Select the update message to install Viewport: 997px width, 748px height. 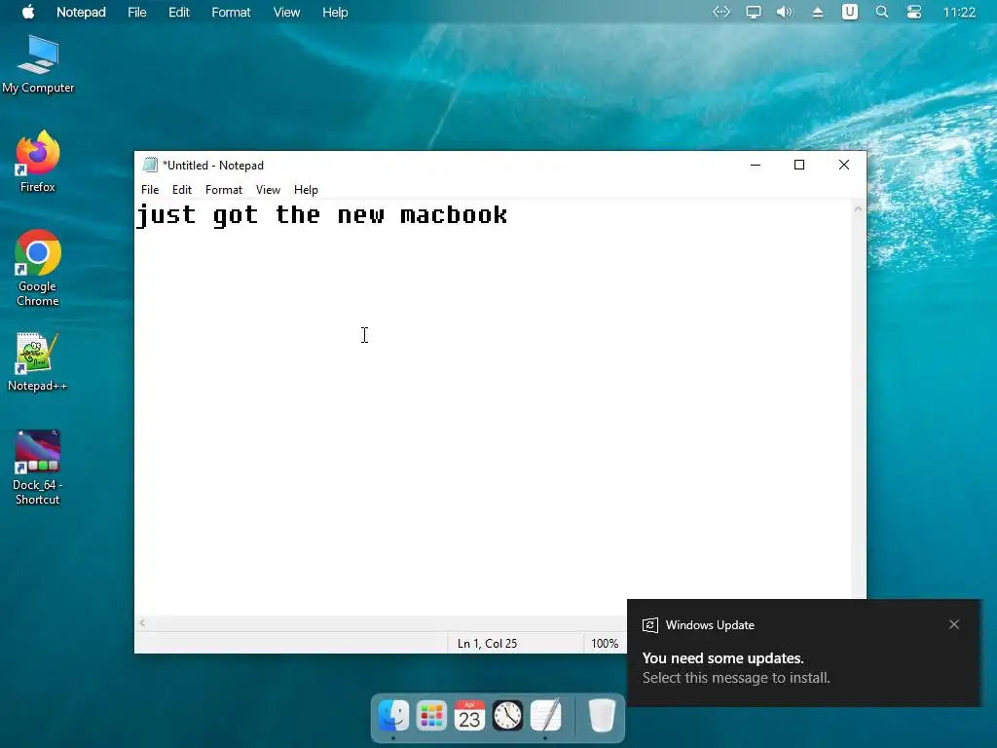(x=736, y=678)
